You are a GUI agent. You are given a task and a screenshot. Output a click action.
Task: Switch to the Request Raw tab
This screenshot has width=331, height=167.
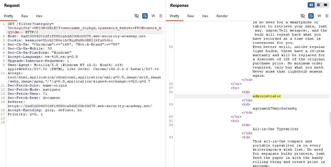(x=25, y=16)
